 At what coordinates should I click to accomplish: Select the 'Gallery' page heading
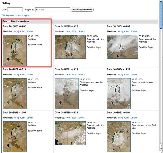(x=6, y=3)
